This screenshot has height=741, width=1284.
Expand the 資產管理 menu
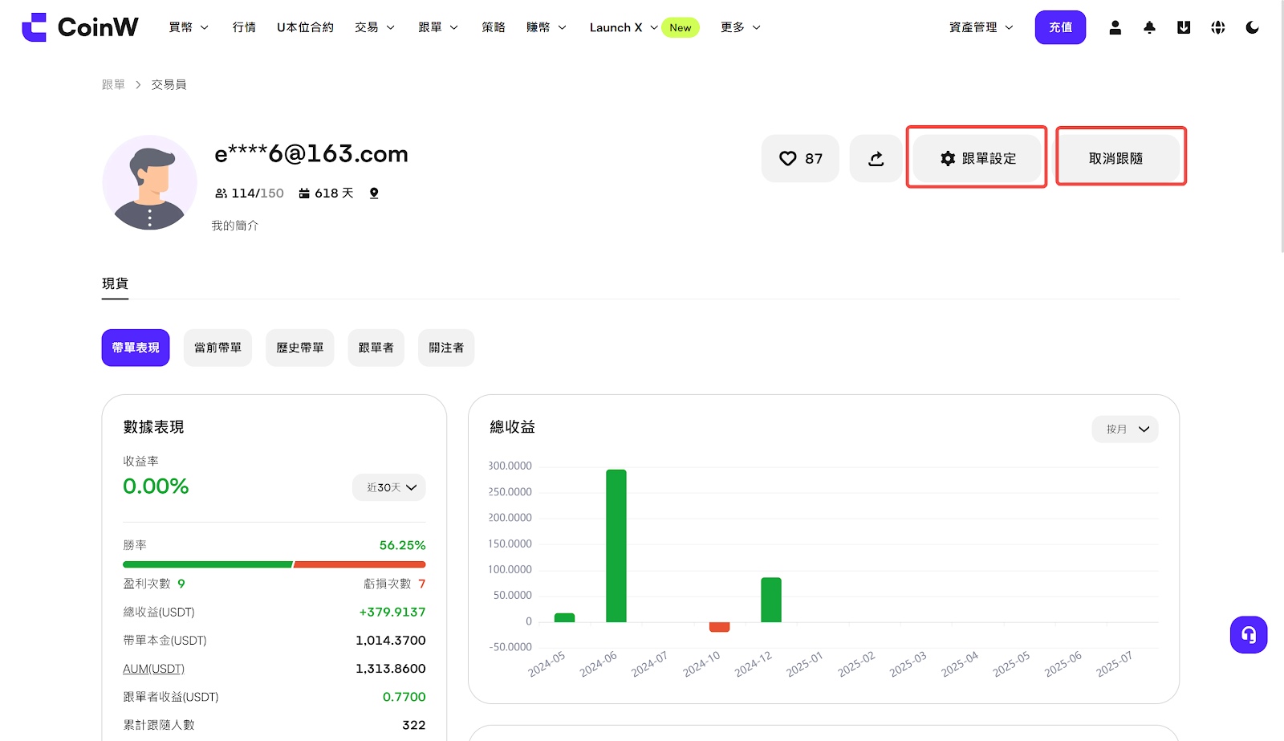981,27
